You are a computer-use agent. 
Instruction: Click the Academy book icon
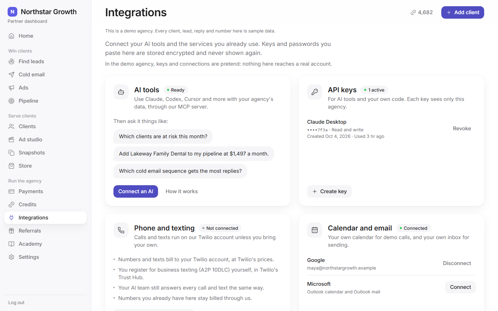(11, 244)
